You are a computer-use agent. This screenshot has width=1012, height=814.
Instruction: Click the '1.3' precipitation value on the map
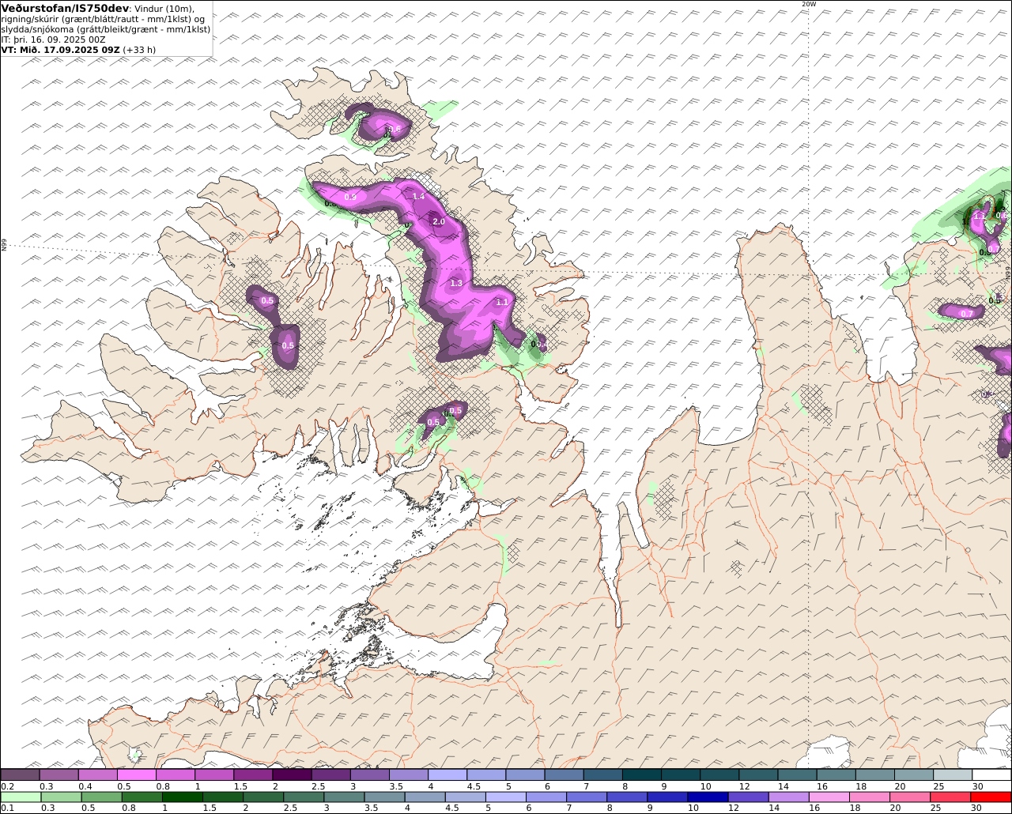456,283
